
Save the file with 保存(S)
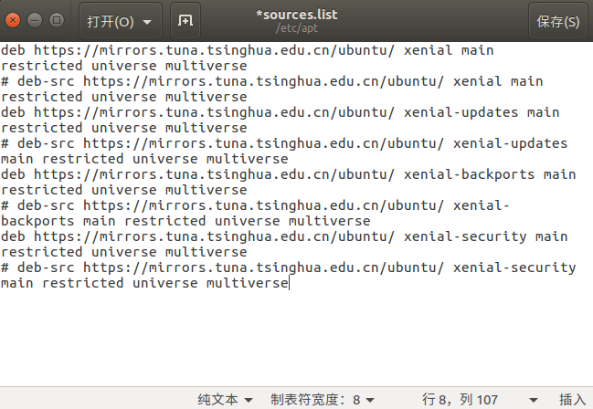pyautogui.click(x=558, y=20)
